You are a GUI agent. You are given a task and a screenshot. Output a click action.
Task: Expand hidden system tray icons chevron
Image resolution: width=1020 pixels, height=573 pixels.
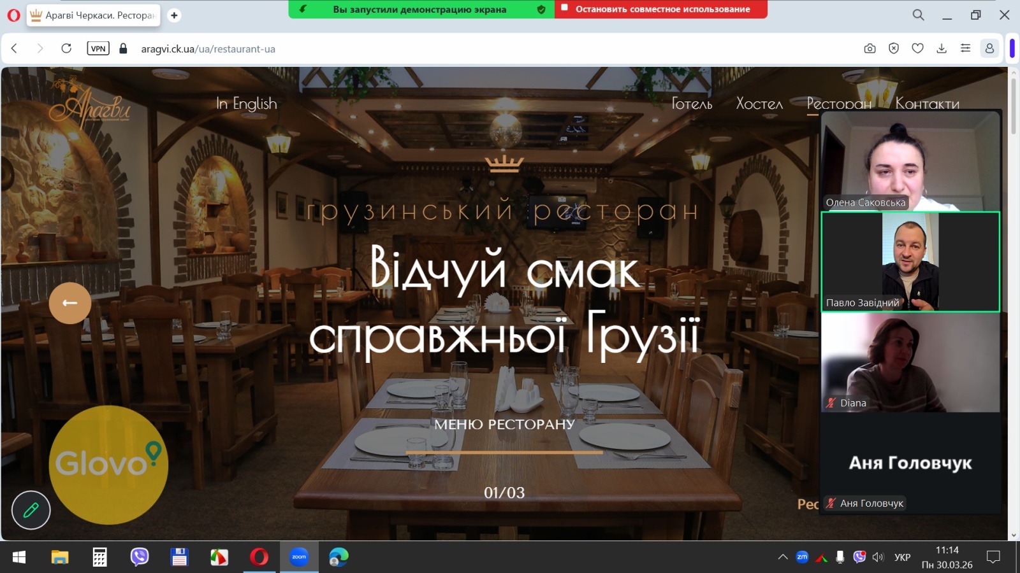(782, 557)
